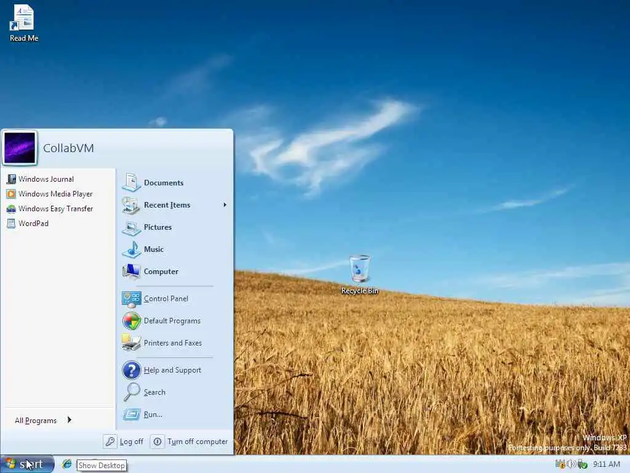Click the 9:11 AM taskbar clock
Viewport: 630px width, 473px height.
pos(606,464)
